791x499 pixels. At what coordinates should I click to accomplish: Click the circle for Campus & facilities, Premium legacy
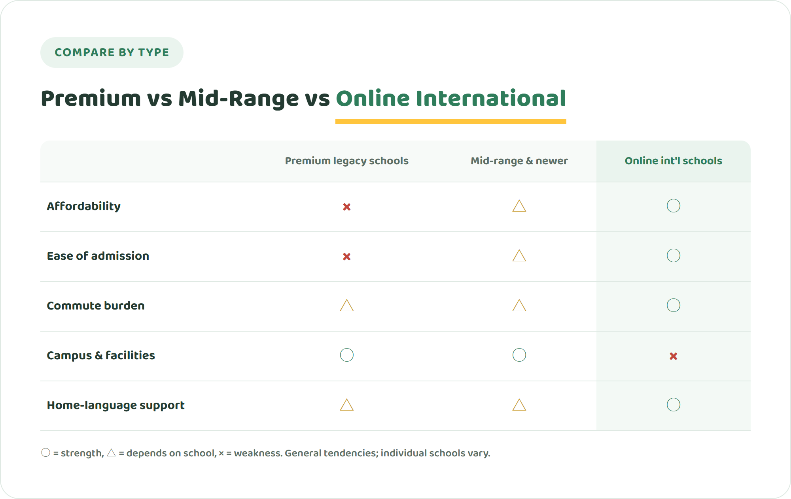[x=347, y=355]
